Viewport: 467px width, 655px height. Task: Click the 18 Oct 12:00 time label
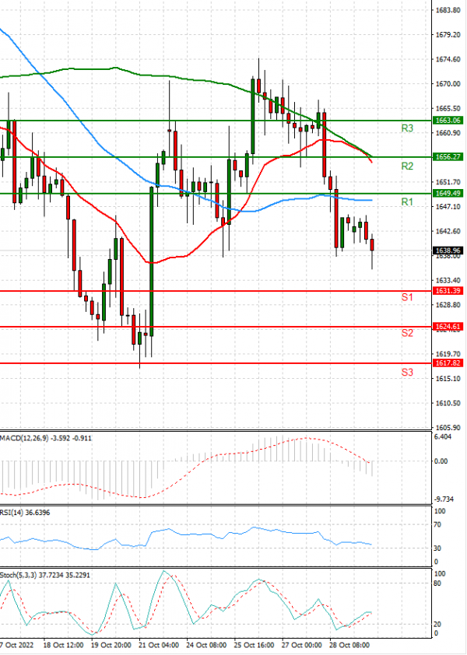click(63, 645)
